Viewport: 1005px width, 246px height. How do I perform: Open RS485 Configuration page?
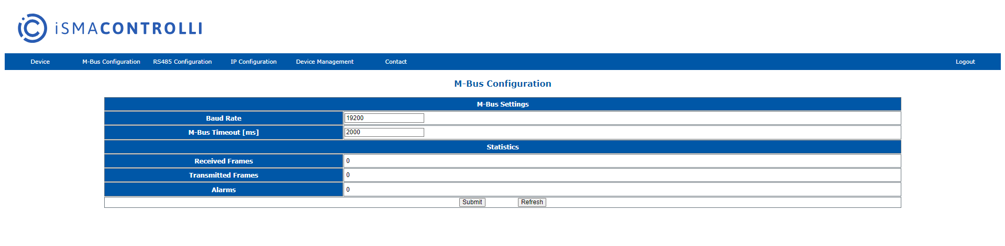tap(182, 62)
